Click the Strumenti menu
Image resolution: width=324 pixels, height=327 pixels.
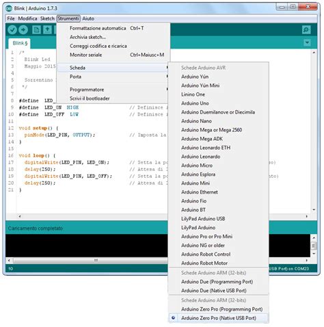[x=68, y=18]
